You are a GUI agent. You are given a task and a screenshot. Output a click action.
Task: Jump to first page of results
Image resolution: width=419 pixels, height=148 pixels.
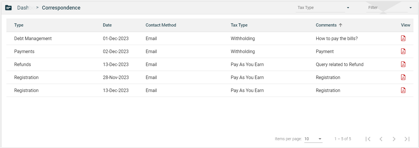368,139
